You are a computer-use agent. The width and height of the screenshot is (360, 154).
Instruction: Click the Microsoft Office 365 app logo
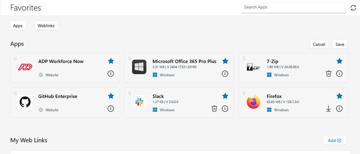[139, 67]
